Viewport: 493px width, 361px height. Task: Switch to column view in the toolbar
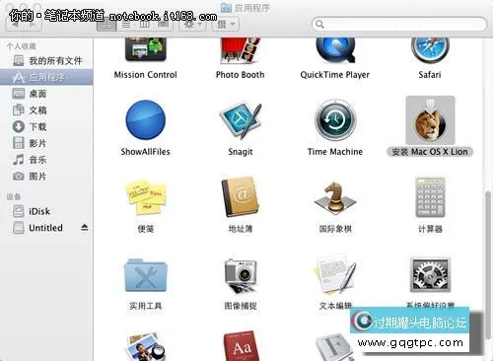[x=145, y=25]
